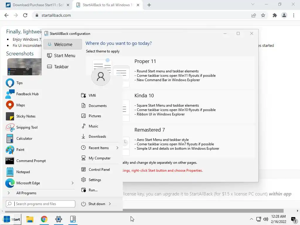The height and width of the screenshot is (225, 300).
Task: Launch Paint from Start menu
Action: (39, 150)
